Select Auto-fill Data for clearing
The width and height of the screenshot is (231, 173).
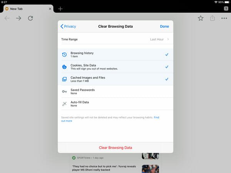115,104
